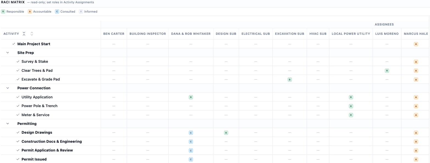This screenshot has width=430, height=163.
Task: Click the R badge for Clear Trees under Luis Moreno
Action: (387, 71)
